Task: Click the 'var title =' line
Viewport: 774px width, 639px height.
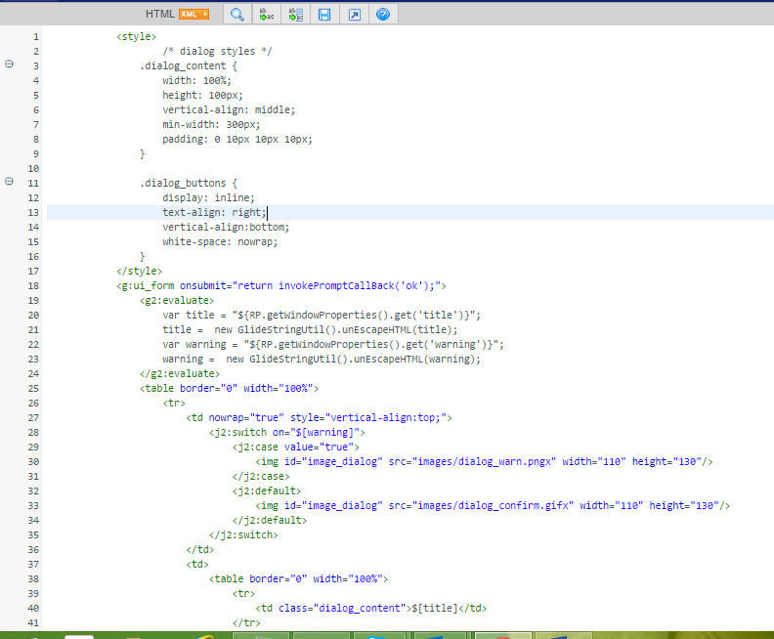Action: (322, 315)
